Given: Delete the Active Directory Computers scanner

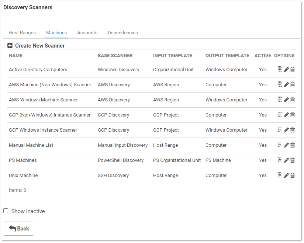Looking at the screenshot, I should click(x=293, y=70).
